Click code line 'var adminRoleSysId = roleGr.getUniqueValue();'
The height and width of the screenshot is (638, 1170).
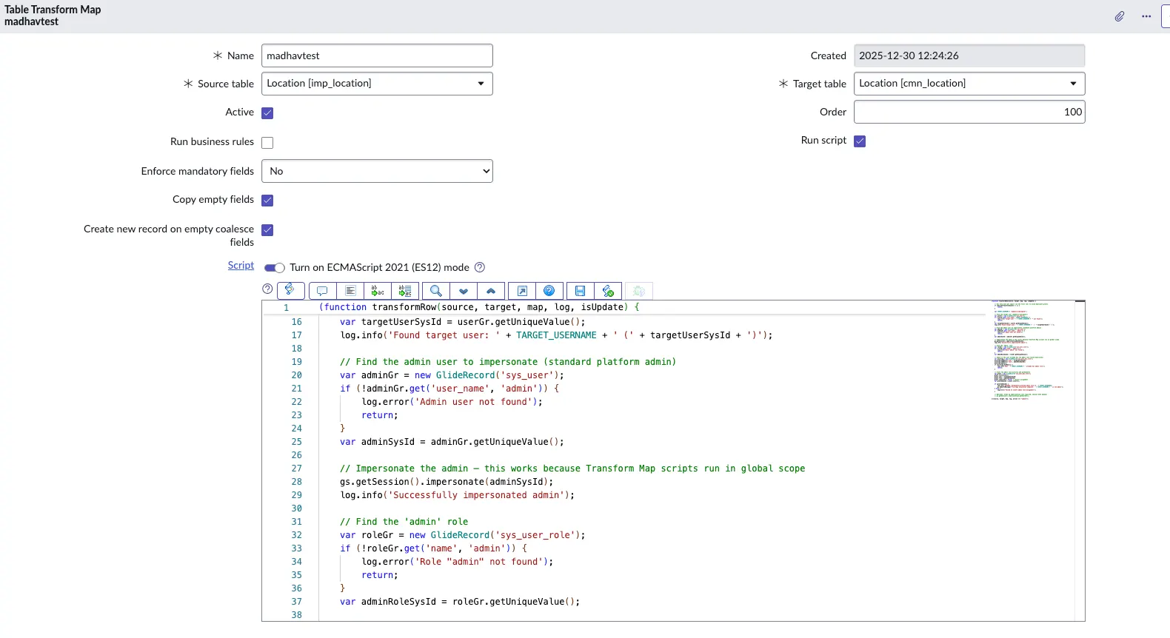coord(460,602)
